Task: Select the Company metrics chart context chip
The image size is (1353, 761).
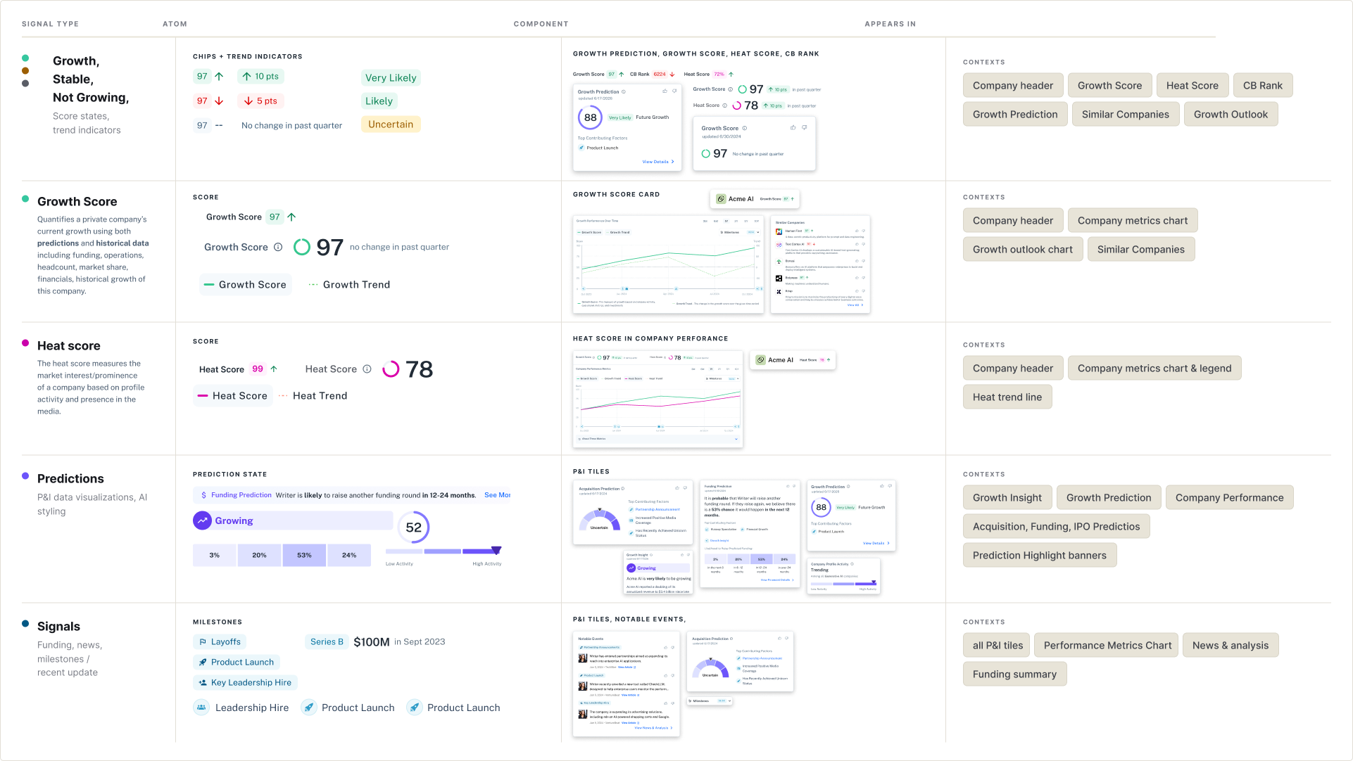Action: [x=1132, y=221]
